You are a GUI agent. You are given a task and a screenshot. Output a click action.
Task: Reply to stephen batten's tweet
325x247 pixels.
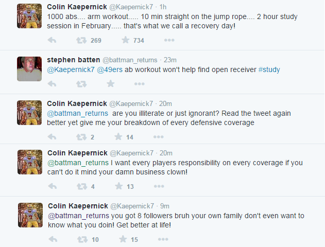coord(52,84)
